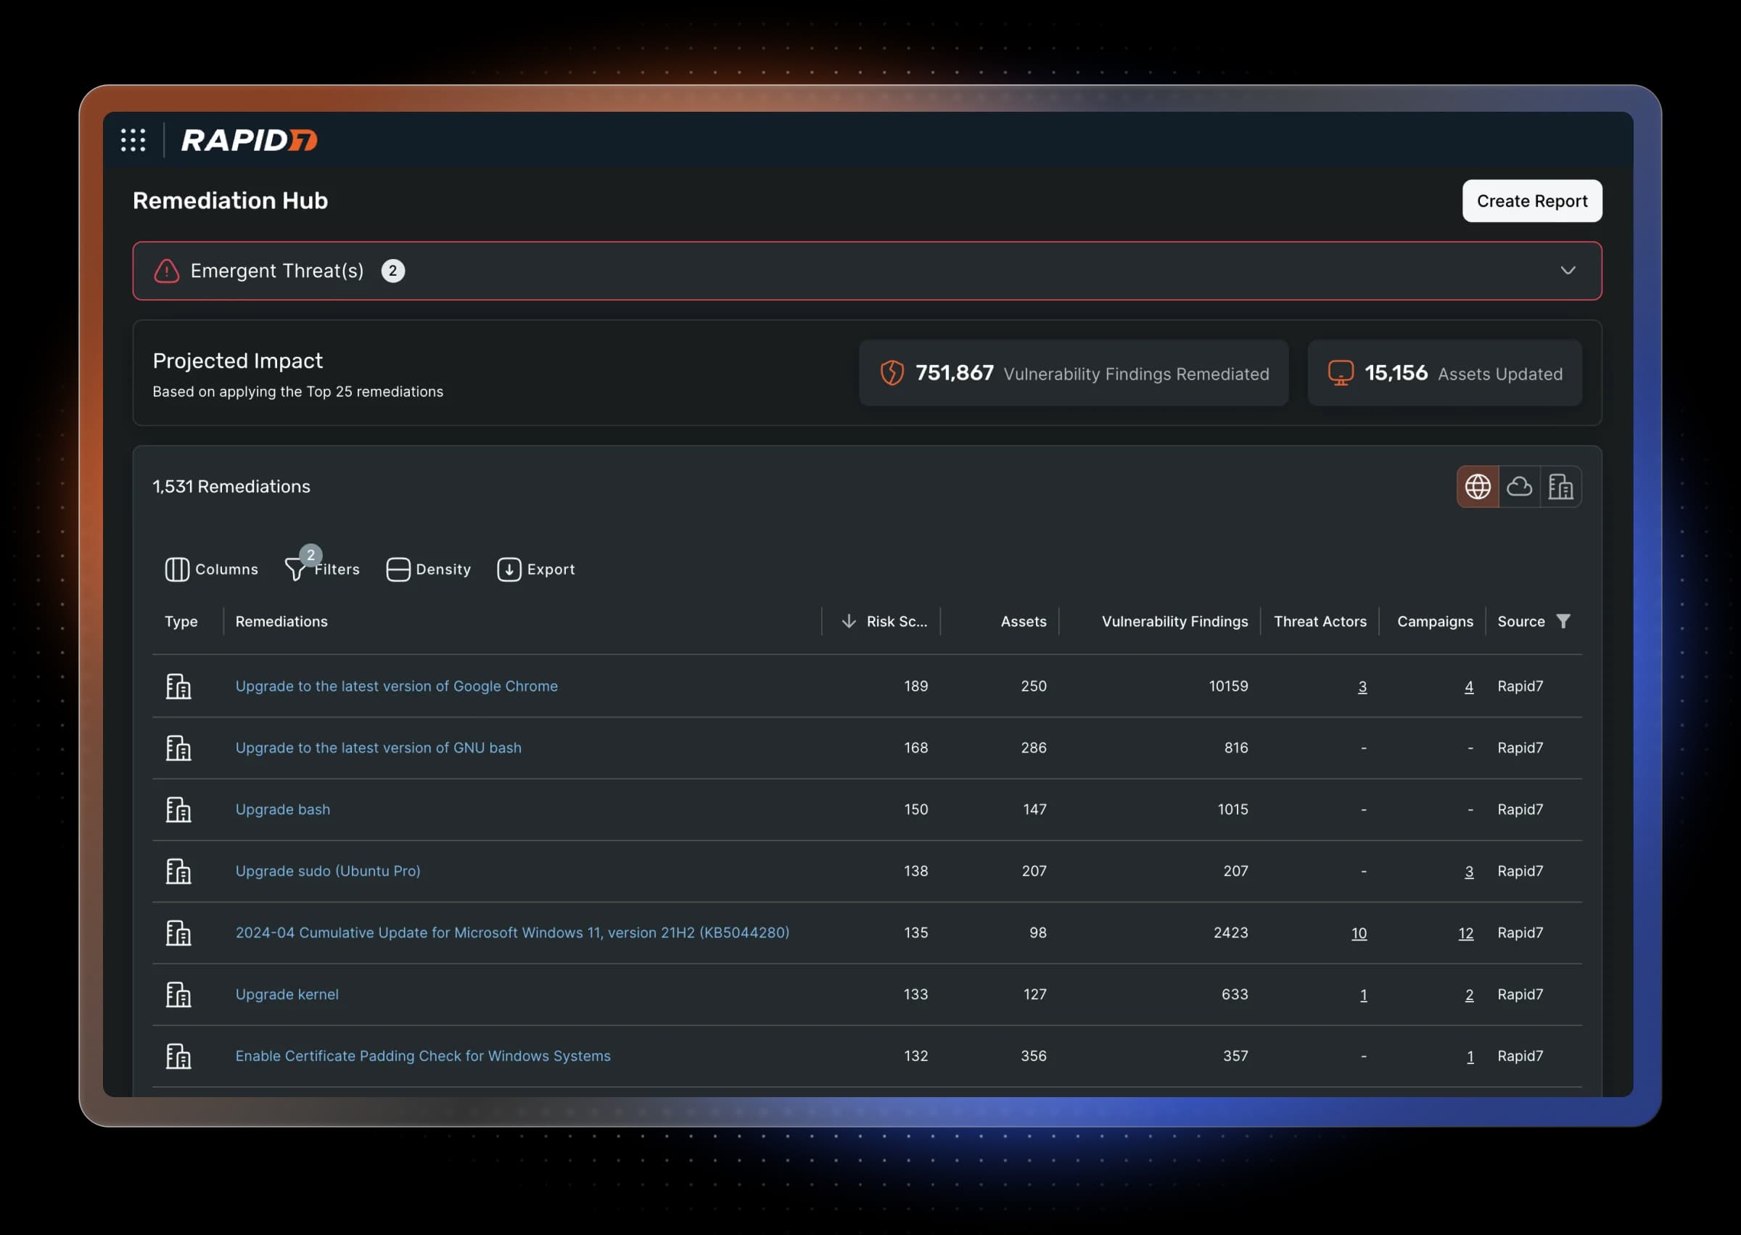The image size is (1741, 1235).
Task: Click the Filters active count badge
Action: coord(310,555)
